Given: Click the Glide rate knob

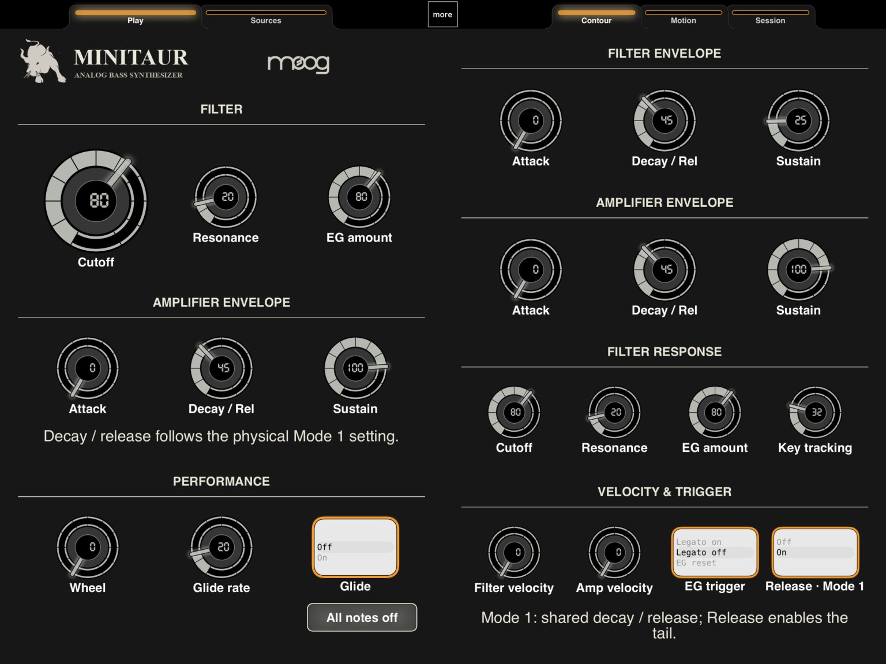Looking at the screenshot, I should click(x=221, y=547).
